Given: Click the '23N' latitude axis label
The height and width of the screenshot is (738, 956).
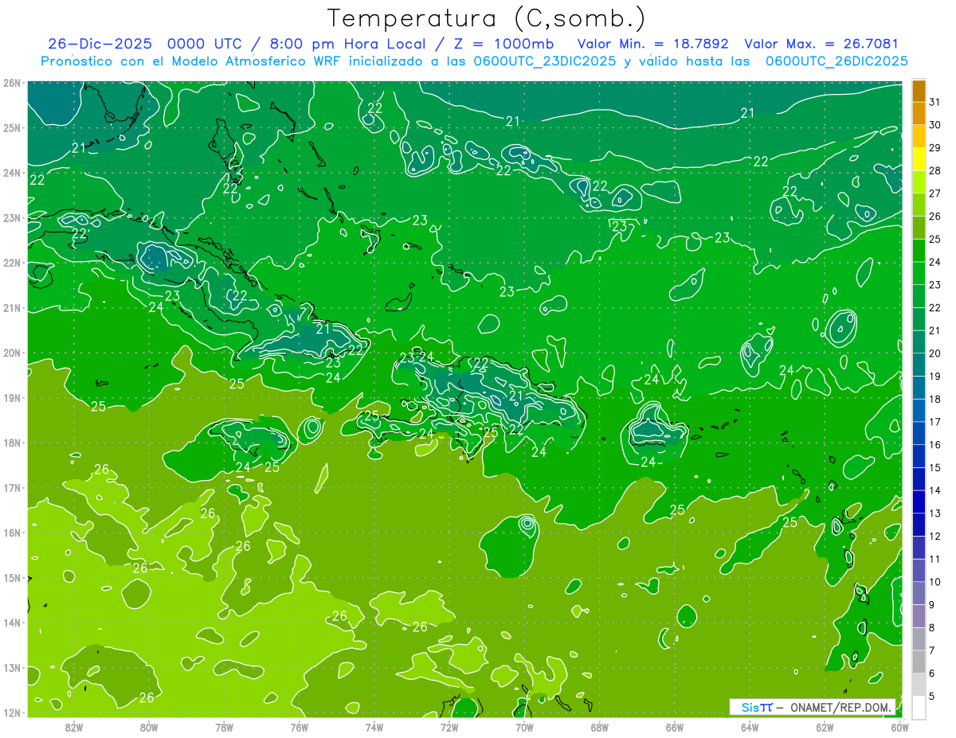Looking at the screenshot, I should click(12, 217).
